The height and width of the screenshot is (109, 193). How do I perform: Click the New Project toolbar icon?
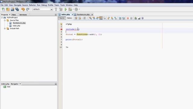8,9
